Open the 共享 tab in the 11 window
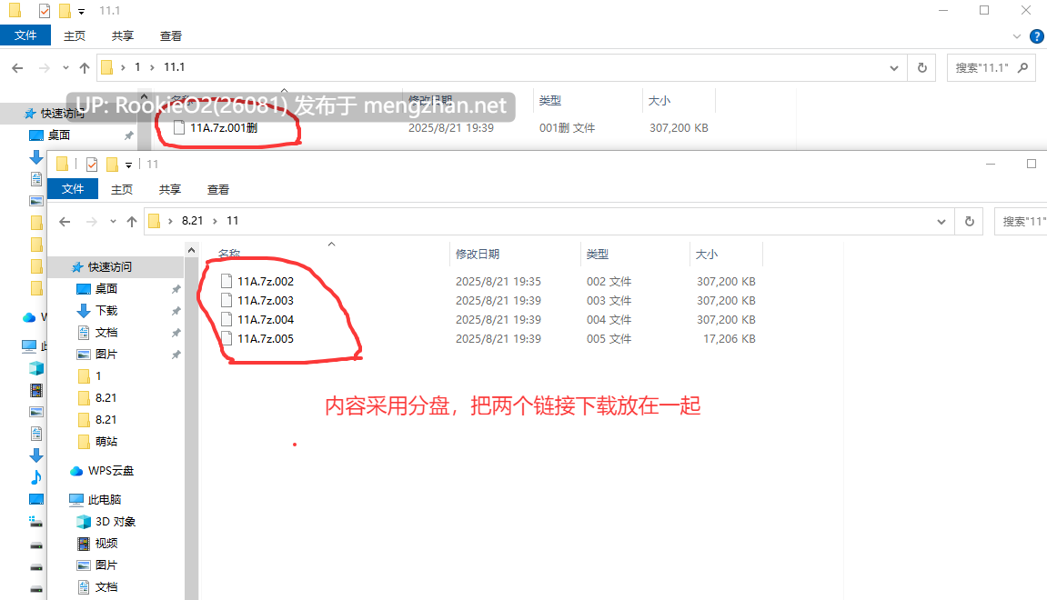This screenshot has height=600, width=1047. pos(169,189)
